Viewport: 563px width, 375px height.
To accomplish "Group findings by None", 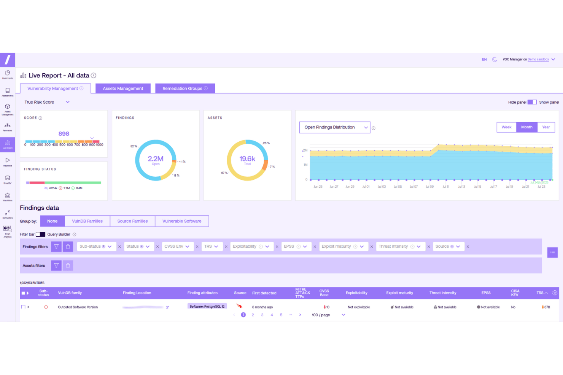I will point(52,221).
